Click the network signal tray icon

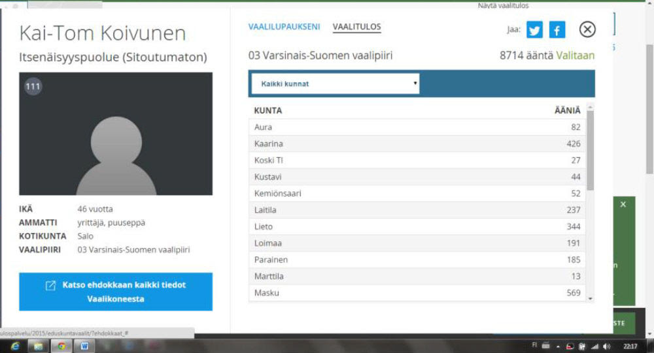coord(594,346)
